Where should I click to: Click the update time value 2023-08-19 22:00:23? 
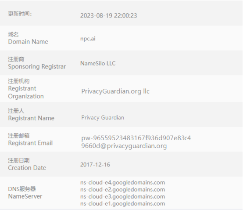(x=108, y=16)
